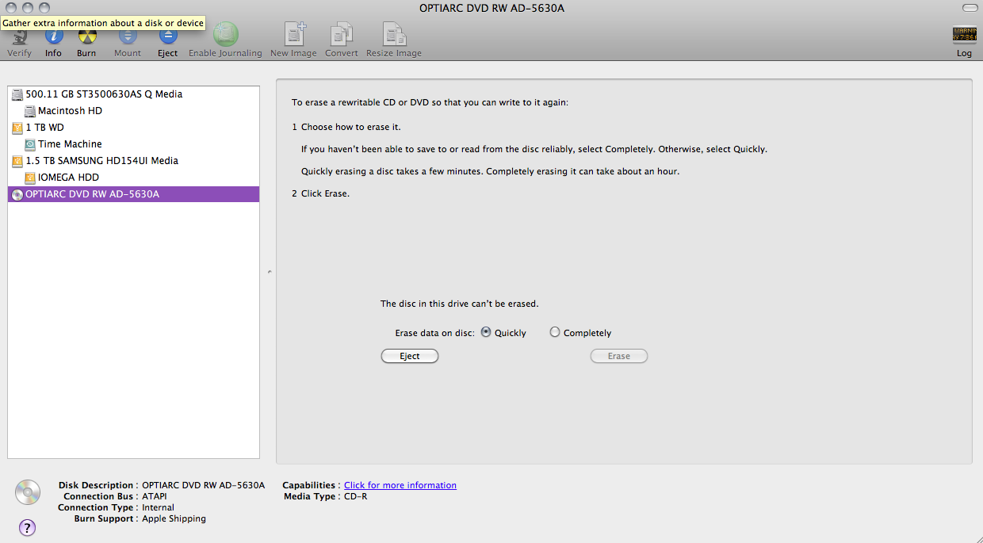
Task: Click the 'Media Type : CD-R' text
Action: coord(326,496)
